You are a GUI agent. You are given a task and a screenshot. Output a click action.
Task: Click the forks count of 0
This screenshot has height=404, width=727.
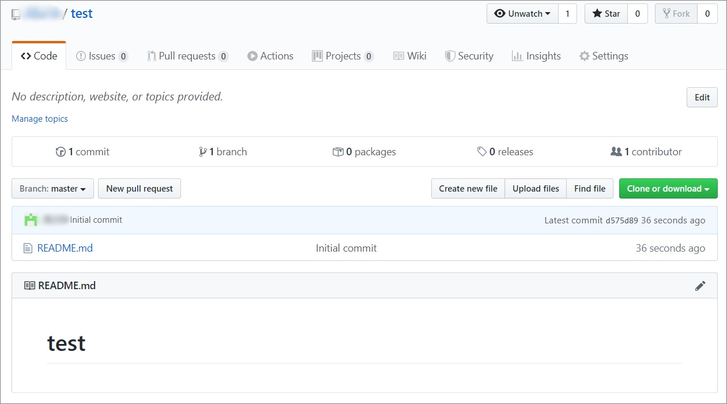click(707, 14)
